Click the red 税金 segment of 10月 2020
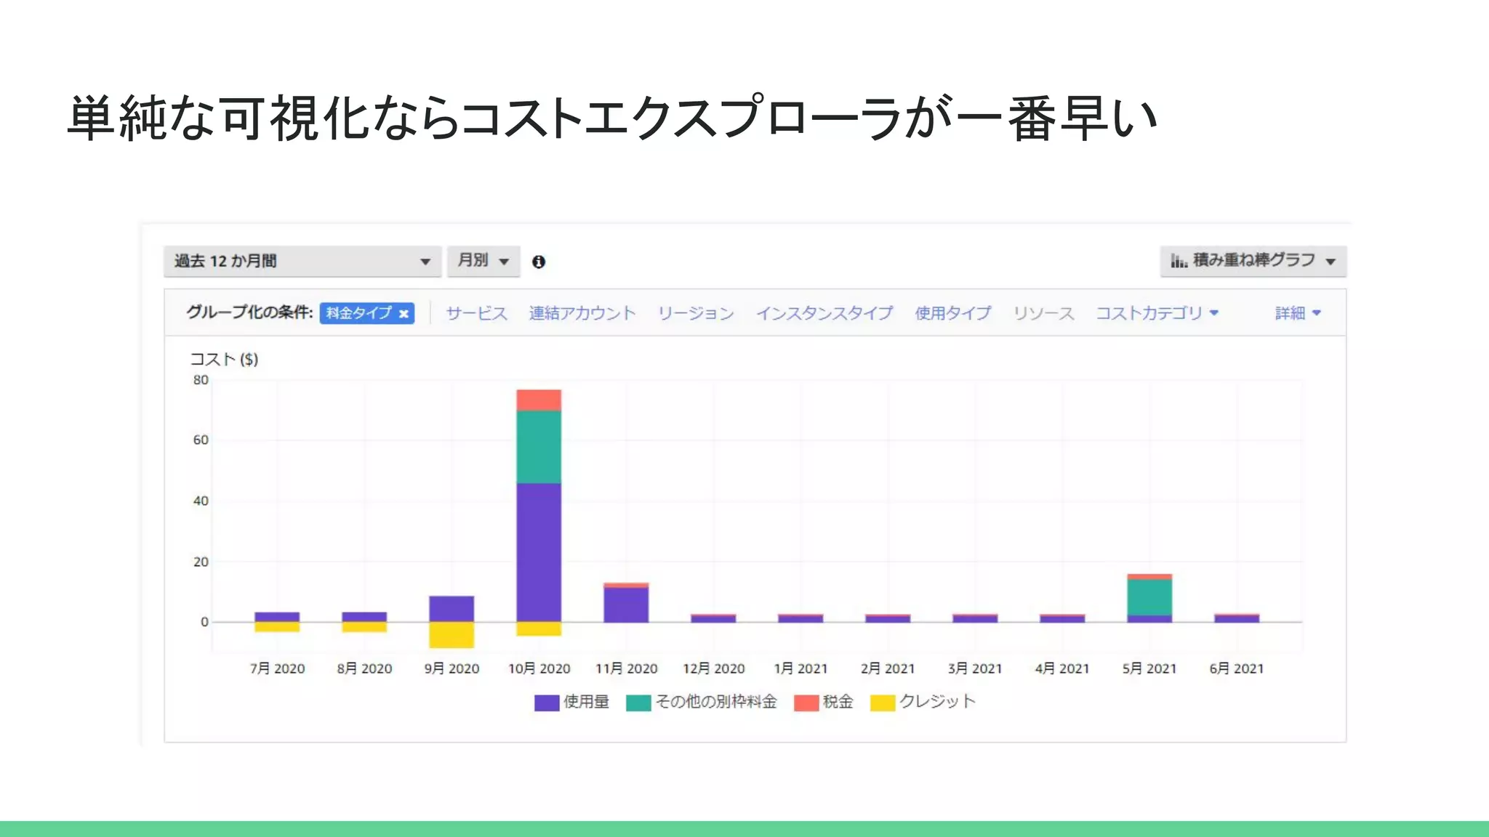Image resolution: width=1489 pixels, height=837 pixels. click(x=539, y=400)
